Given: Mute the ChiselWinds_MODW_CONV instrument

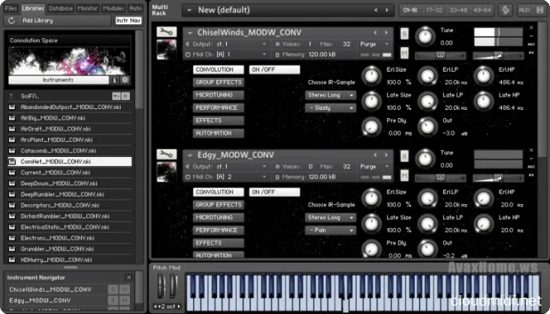Looking at the screenshot, I should click(x=404, y=52).
